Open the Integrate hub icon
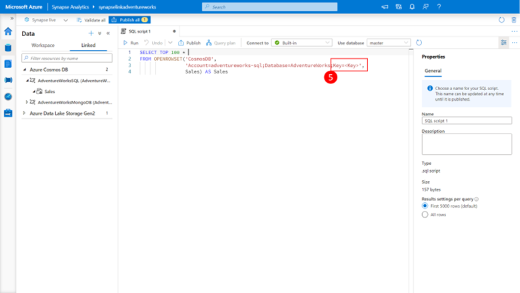Image resolution: width=520 pixels, height=293 pixels. tap(8, 80)
